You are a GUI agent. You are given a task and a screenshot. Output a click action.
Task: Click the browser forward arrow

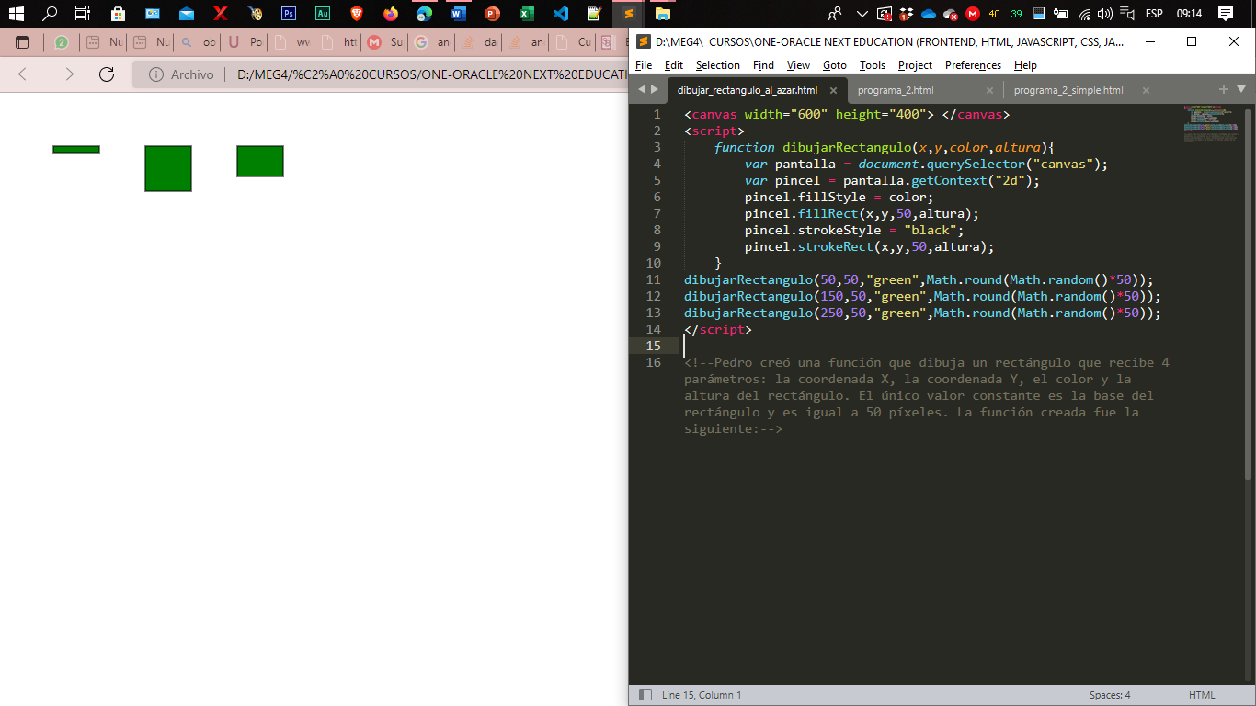point(66,74)
